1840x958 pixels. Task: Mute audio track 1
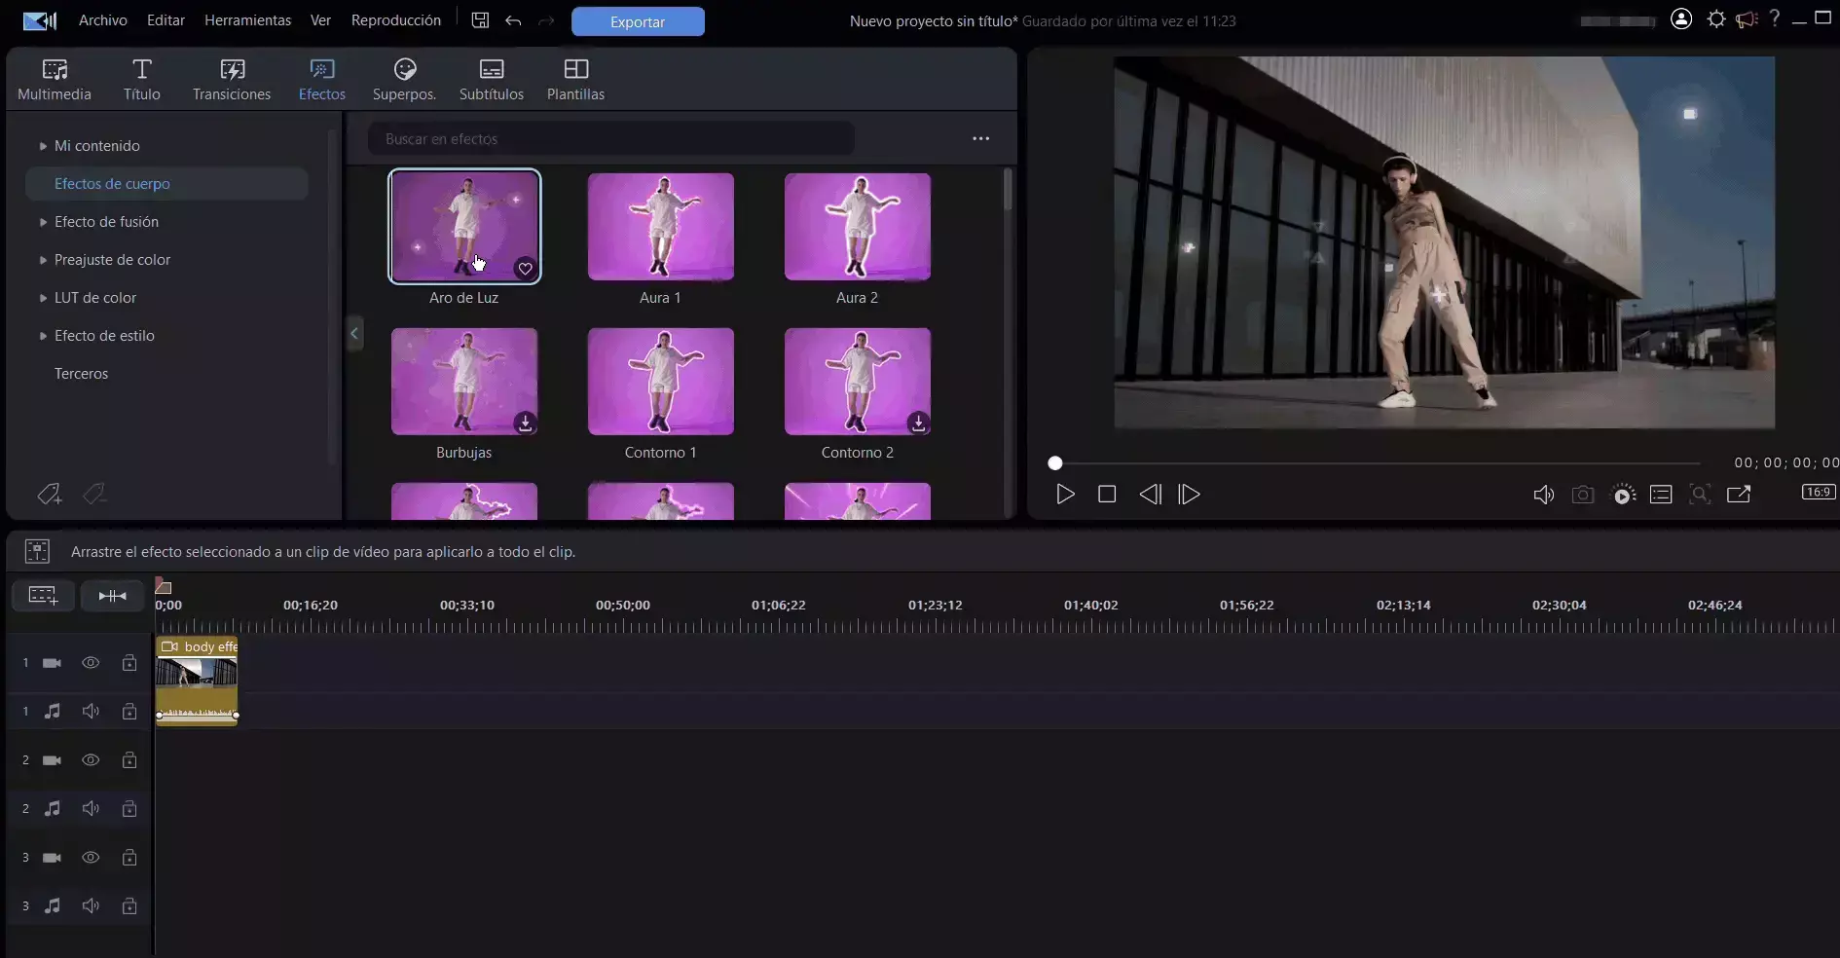[91, 712]
